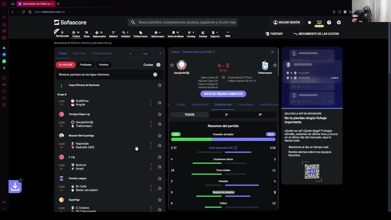Select the Fútbol Amer. sport icon
The width and height of the screenshot is (391, 220).
[141, 34]
